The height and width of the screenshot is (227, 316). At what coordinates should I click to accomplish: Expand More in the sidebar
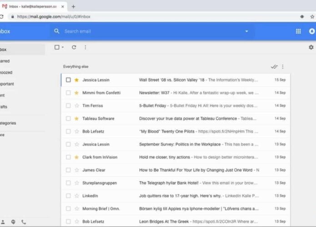click(2, 135)
